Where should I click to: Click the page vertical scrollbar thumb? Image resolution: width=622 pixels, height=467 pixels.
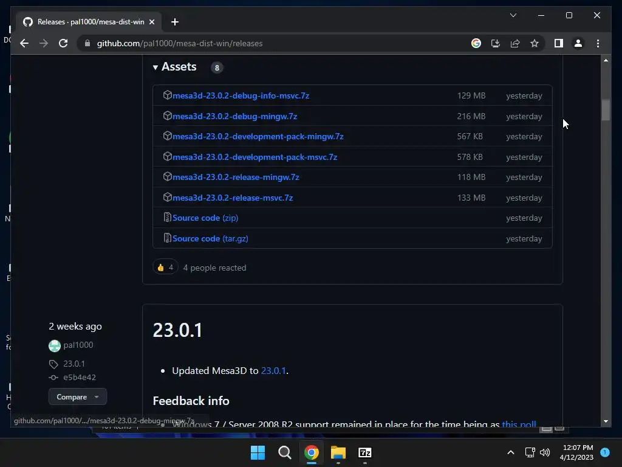click(x=606, y=109)
